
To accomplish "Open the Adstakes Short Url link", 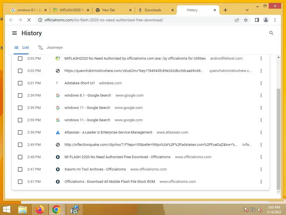I will coord(80,83).
